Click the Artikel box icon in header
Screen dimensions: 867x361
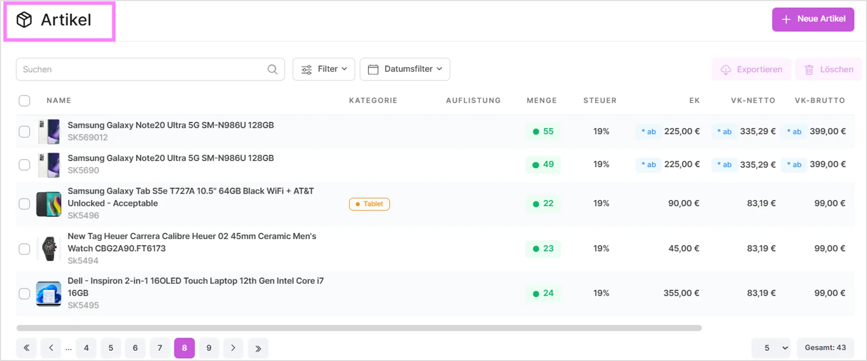pyautogui.click(x=24, y=20)
